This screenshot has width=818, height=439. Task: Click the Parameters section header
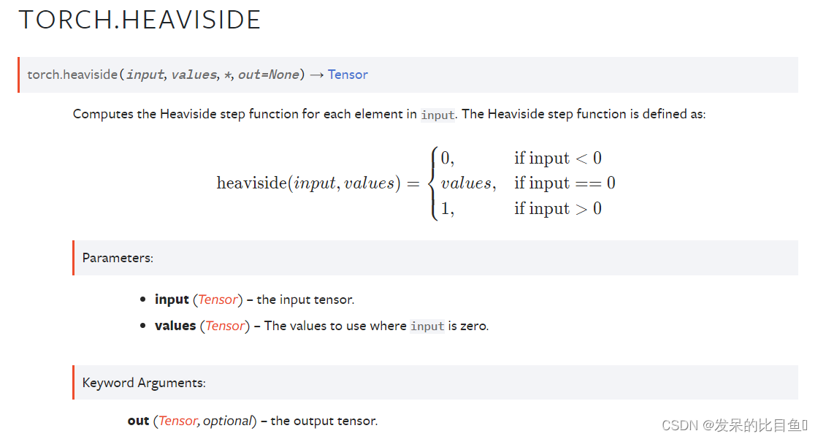pyautogui.click(x=118, y=258)
